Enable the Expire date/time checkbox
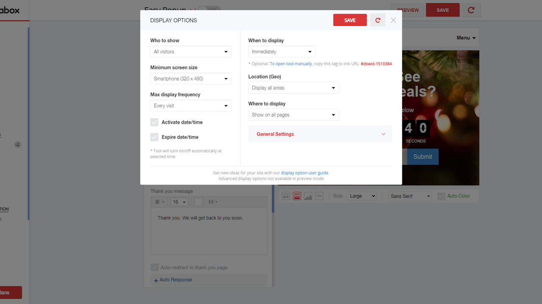542x304 pixels. click(x=154, y=137)
